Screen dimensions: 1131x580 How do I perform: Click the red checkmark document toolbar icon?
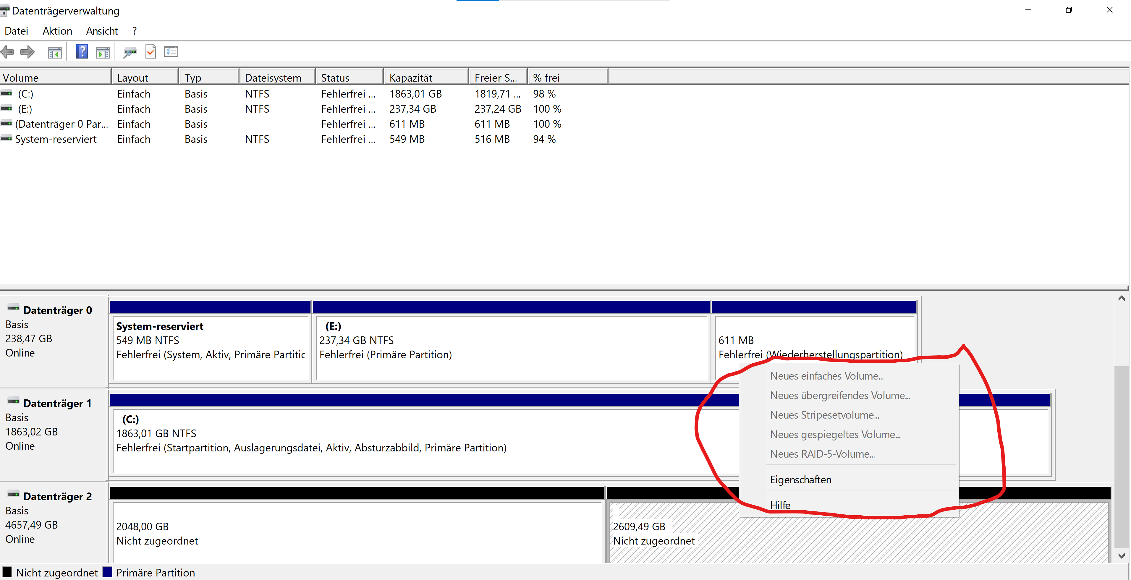151,52
